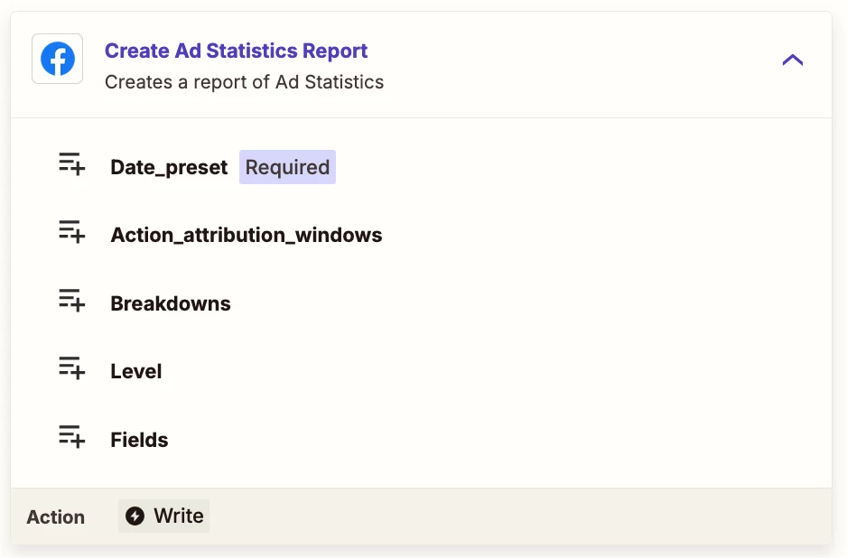This screenshot has height=558, width=847.
Task: Select the Date_preset field label
Action: tap(169, 167)
